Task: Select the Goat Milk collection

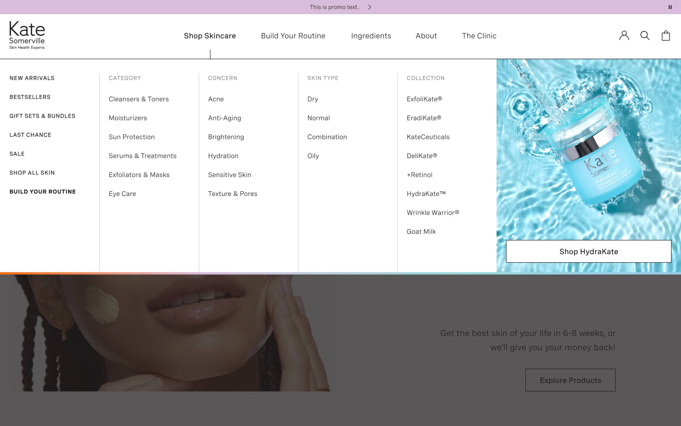Action: (421, 231)
